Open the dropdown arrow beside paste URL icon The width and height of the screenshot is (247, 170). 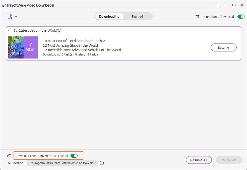pos(16,16)
